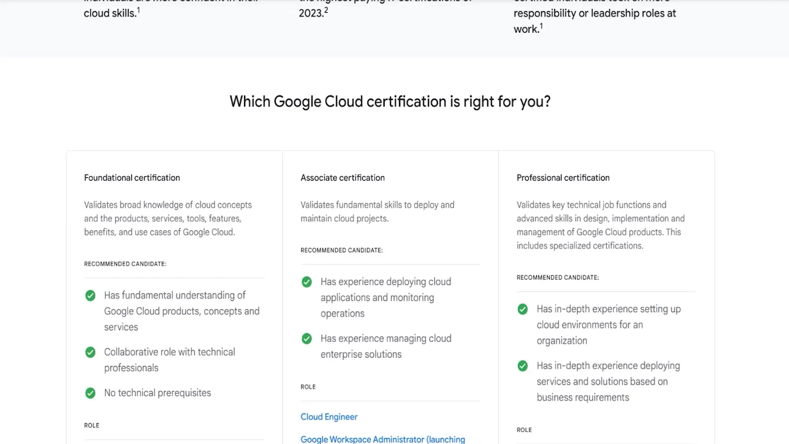Click the '2023.2' footnote text
This screenshot has height=444, width=789.
pos(313,13)
